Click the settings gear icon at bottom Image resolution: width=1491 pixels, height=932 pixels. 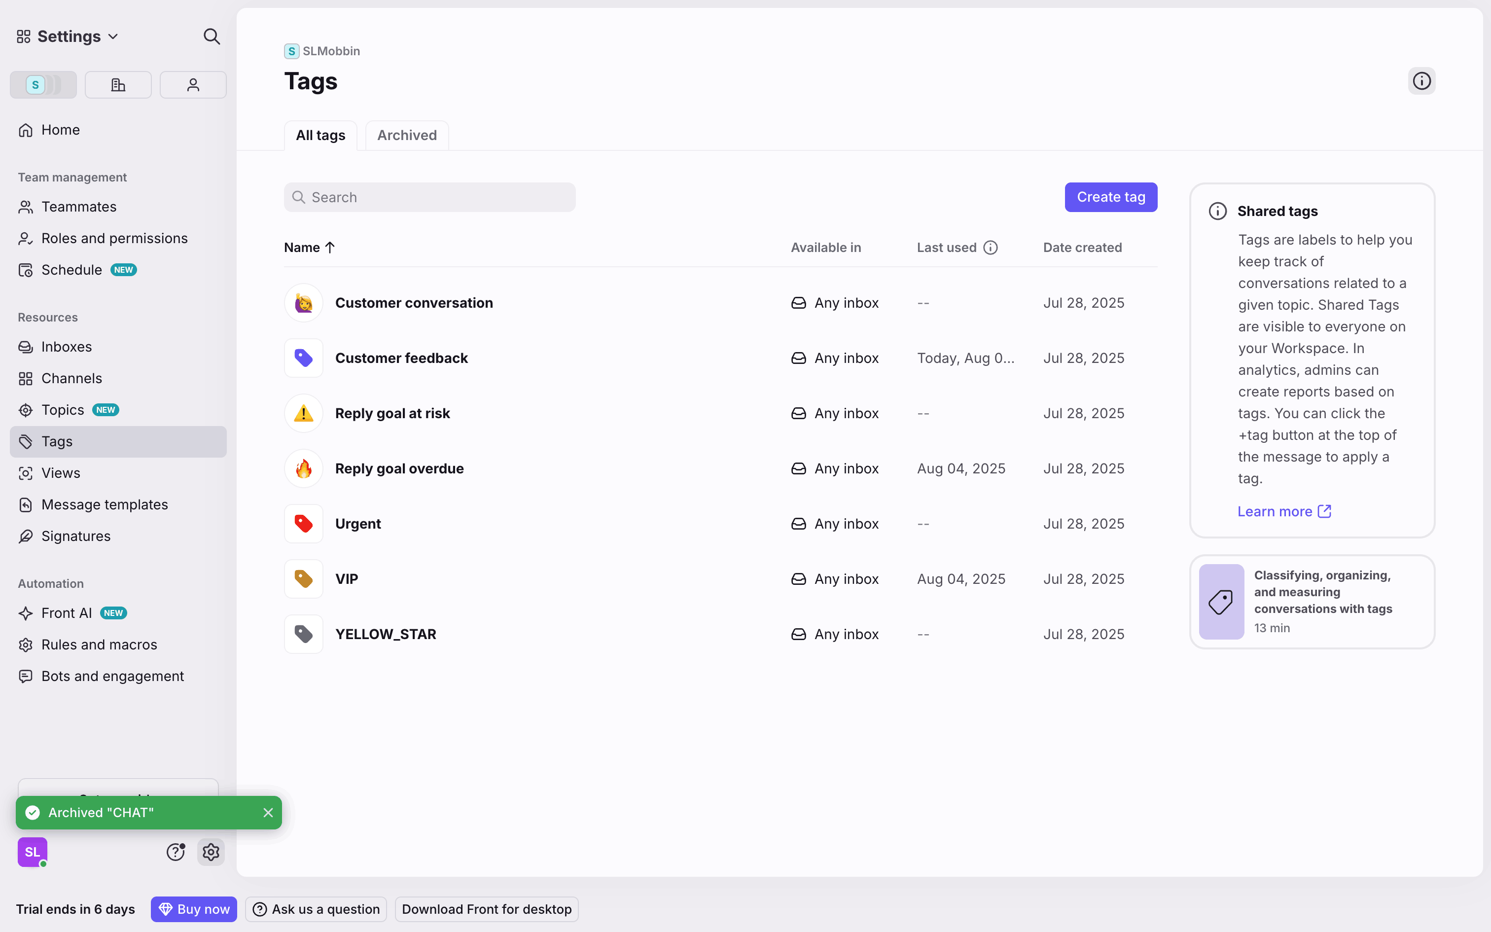click(x=211, y=852)
